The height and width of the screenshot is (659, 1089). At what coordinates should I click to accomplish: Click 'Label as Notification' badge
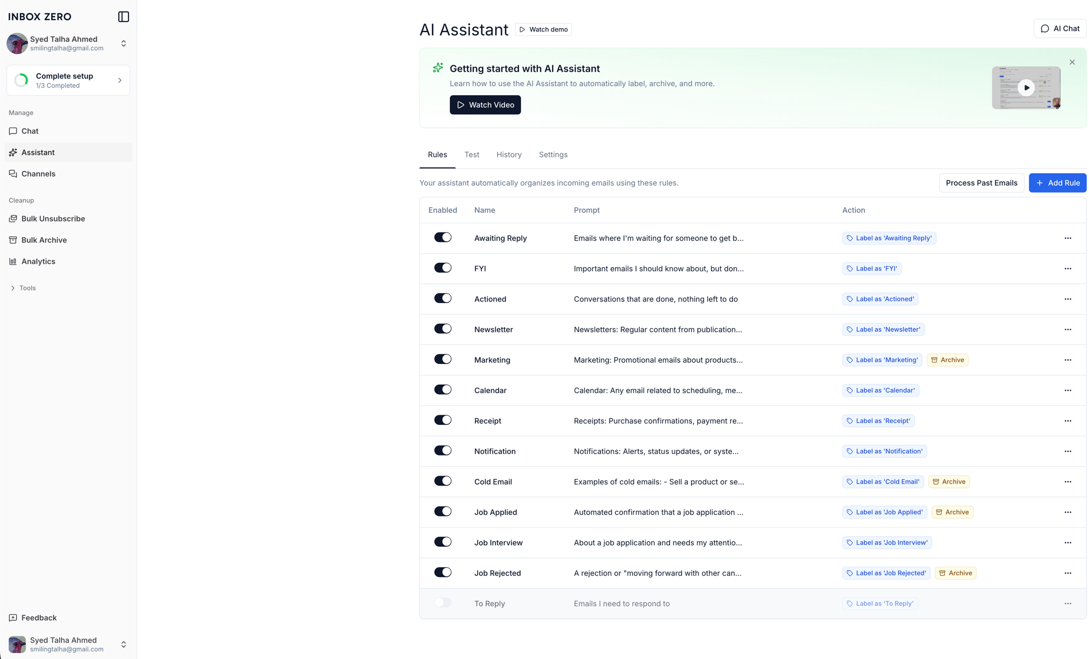pos(884,452)
